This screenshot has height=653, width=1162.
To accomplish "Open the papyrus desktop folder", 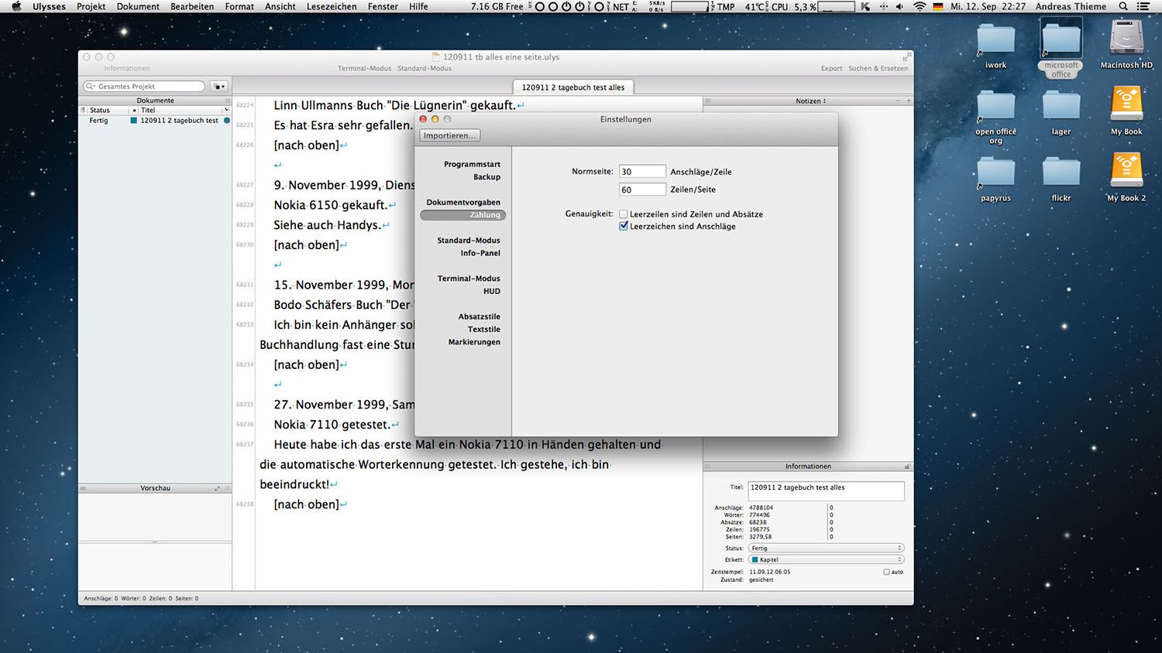I will coord(996,173).
